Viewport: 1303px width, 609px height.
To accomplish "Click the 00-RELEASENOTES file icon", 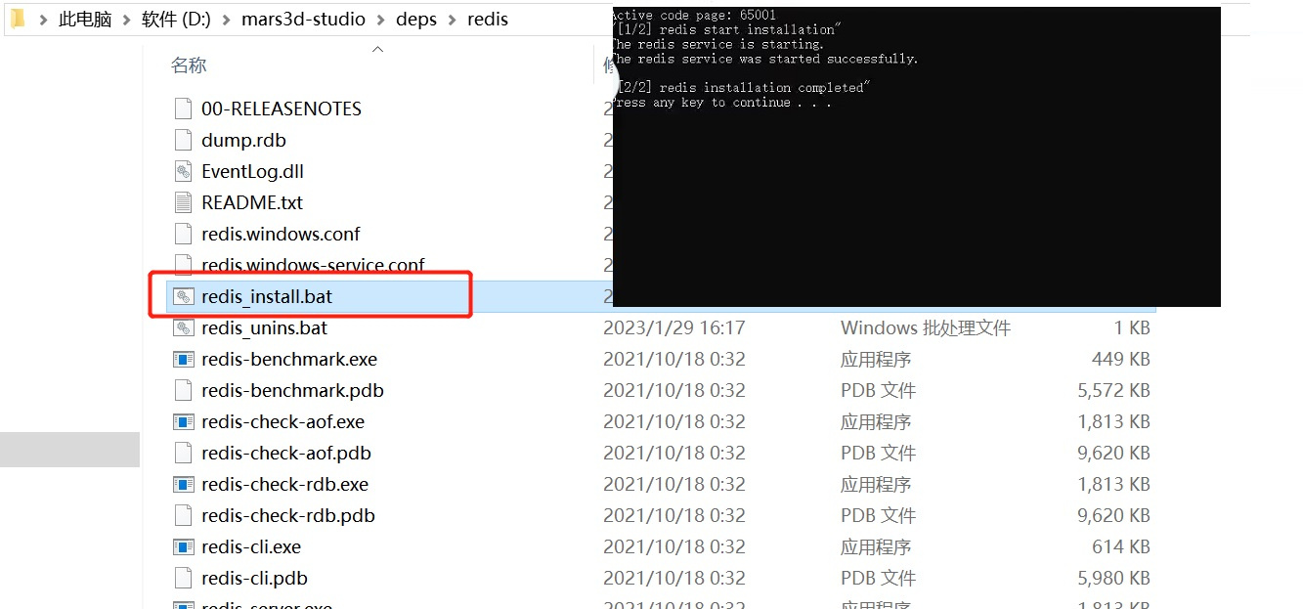I will [x=183, y=109].
